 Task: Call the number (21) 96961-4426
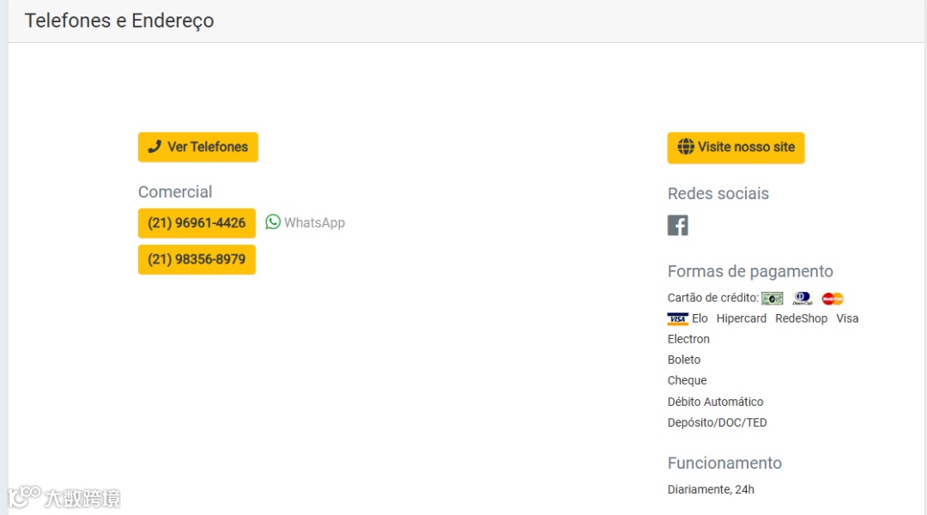(197, 223)
